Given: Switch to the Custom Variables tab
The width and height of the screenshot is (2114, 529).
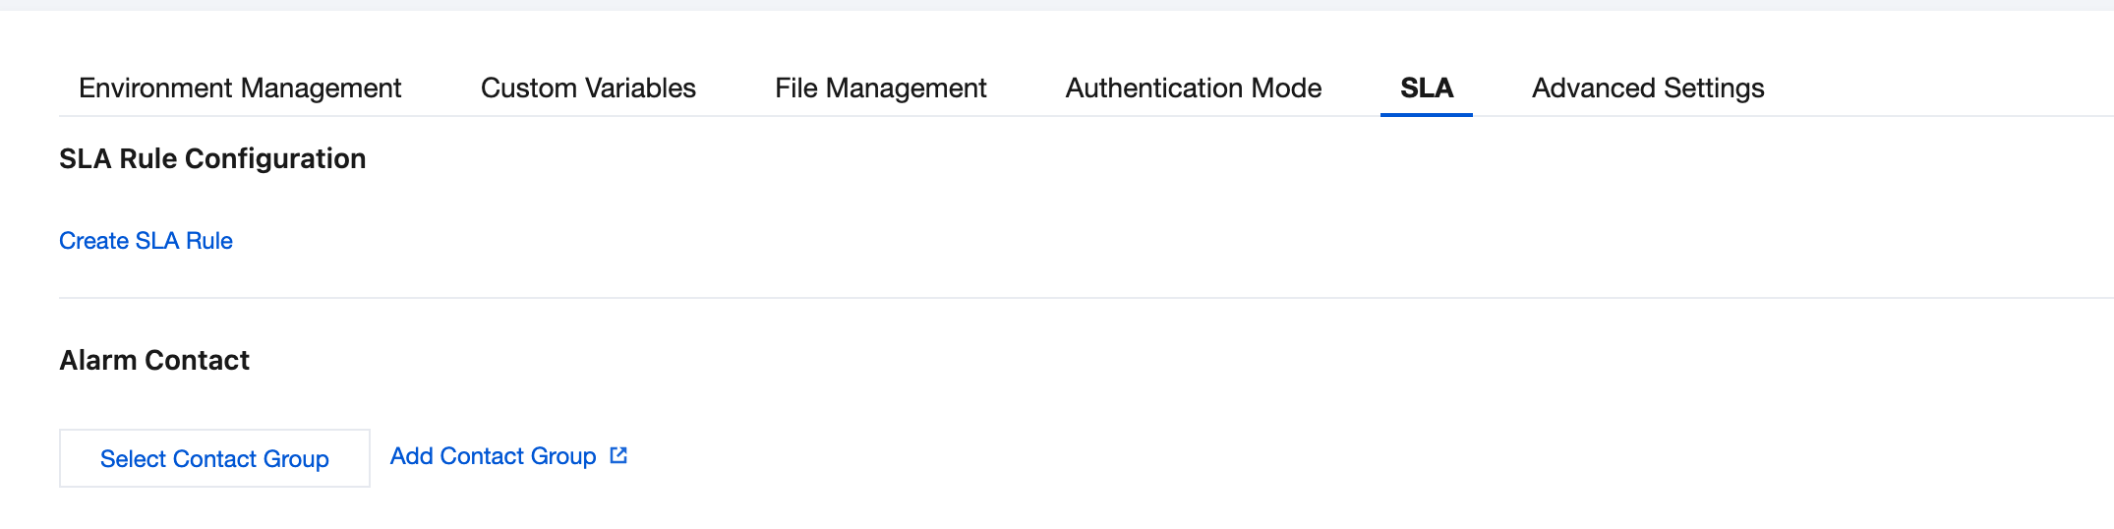Looking at the screenshot, I should click(x=588, y=88).
